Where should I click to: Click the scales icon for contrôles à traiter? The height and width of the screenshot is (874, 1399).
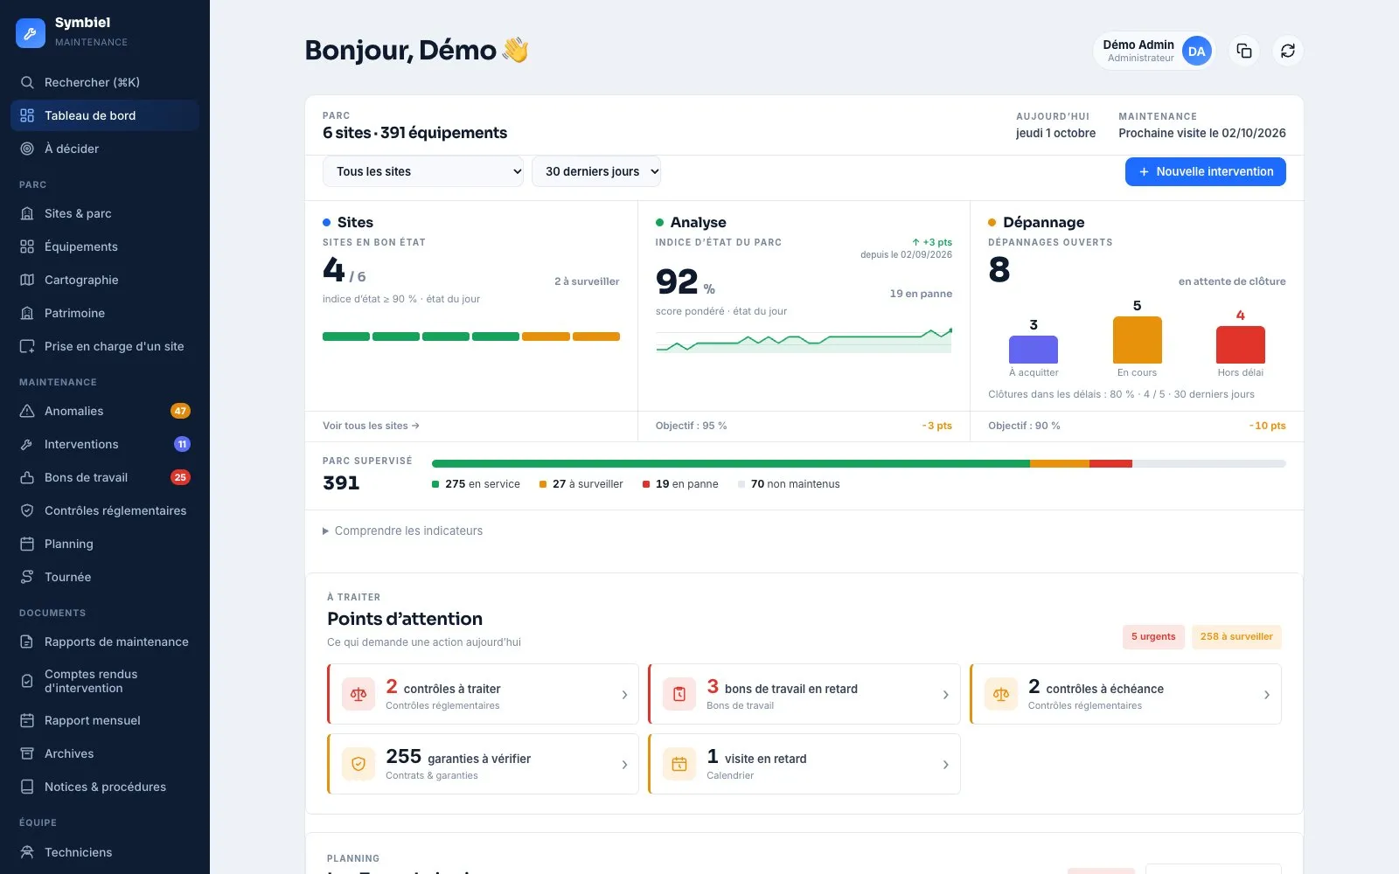pyautogui.click(x=358, y=694)
